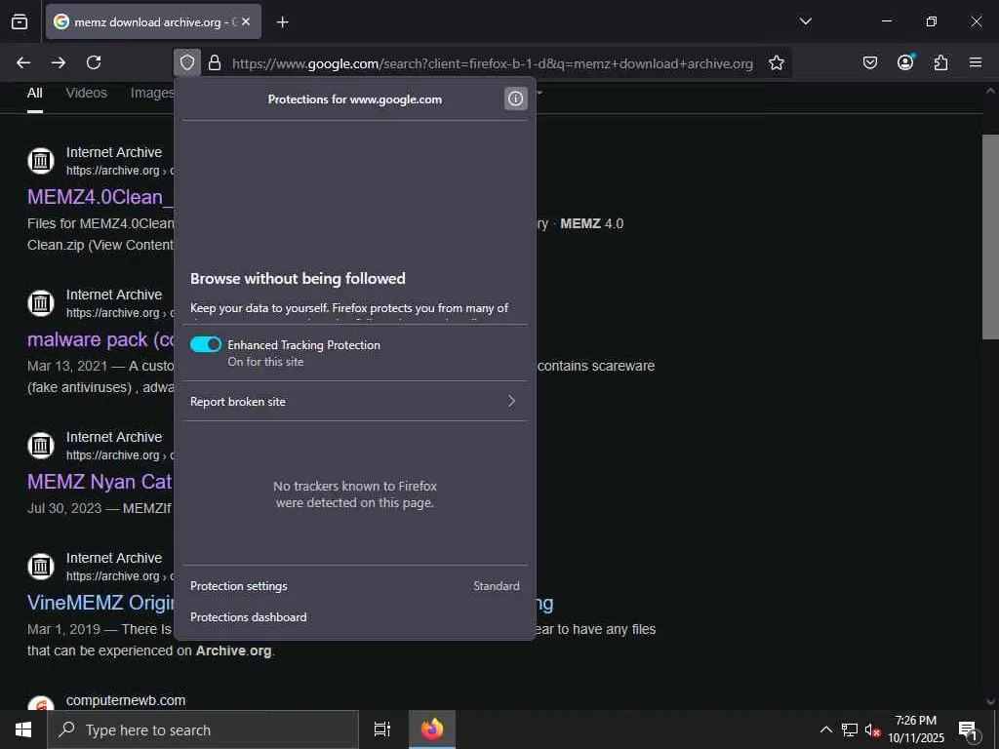
Task: Open Protection settings
Action: click(355, 586)
